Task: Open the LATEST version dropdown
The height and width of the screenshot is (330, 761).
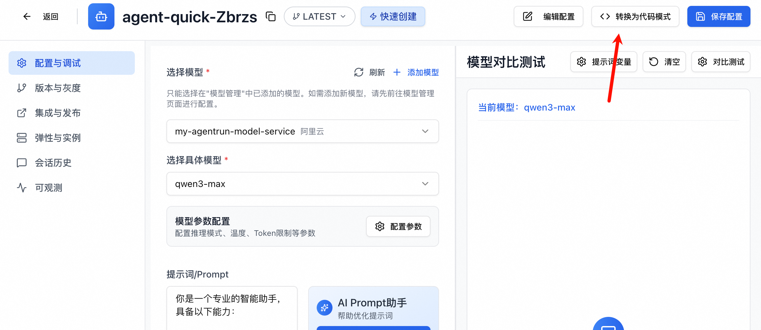Action: pyautogui.click(x=319, y=16)
